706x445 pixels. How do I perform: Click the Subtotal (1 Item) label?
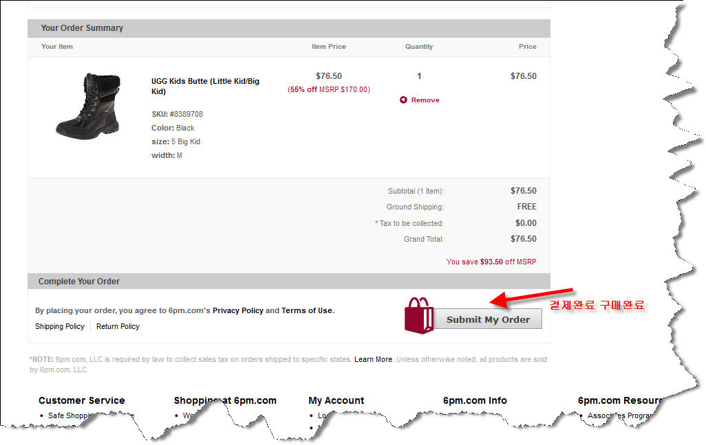click(x=416, y=191)
